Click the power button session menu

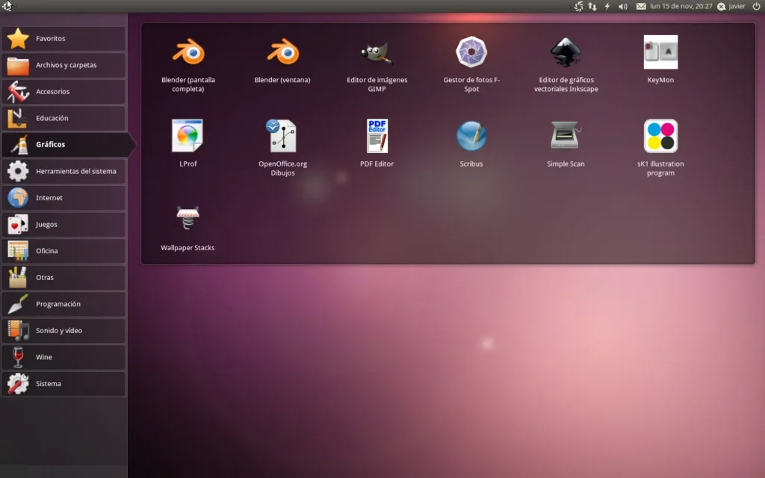pos(755,6)
